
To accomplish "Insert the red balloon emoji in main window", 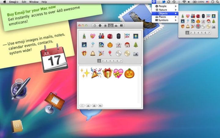I will [x=110, y=53].
